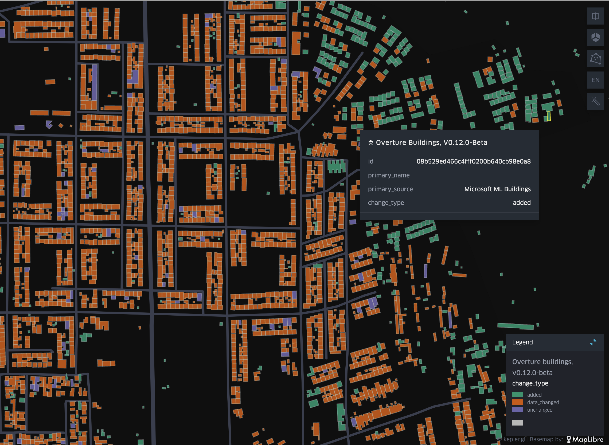Click the 'data_changed' legend label

543,402
